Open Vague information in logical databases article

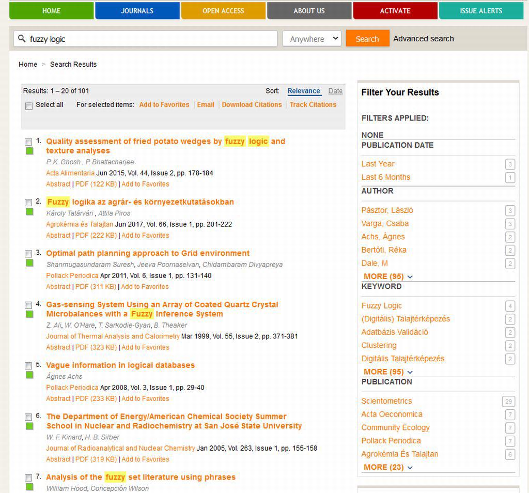[120, 365]
